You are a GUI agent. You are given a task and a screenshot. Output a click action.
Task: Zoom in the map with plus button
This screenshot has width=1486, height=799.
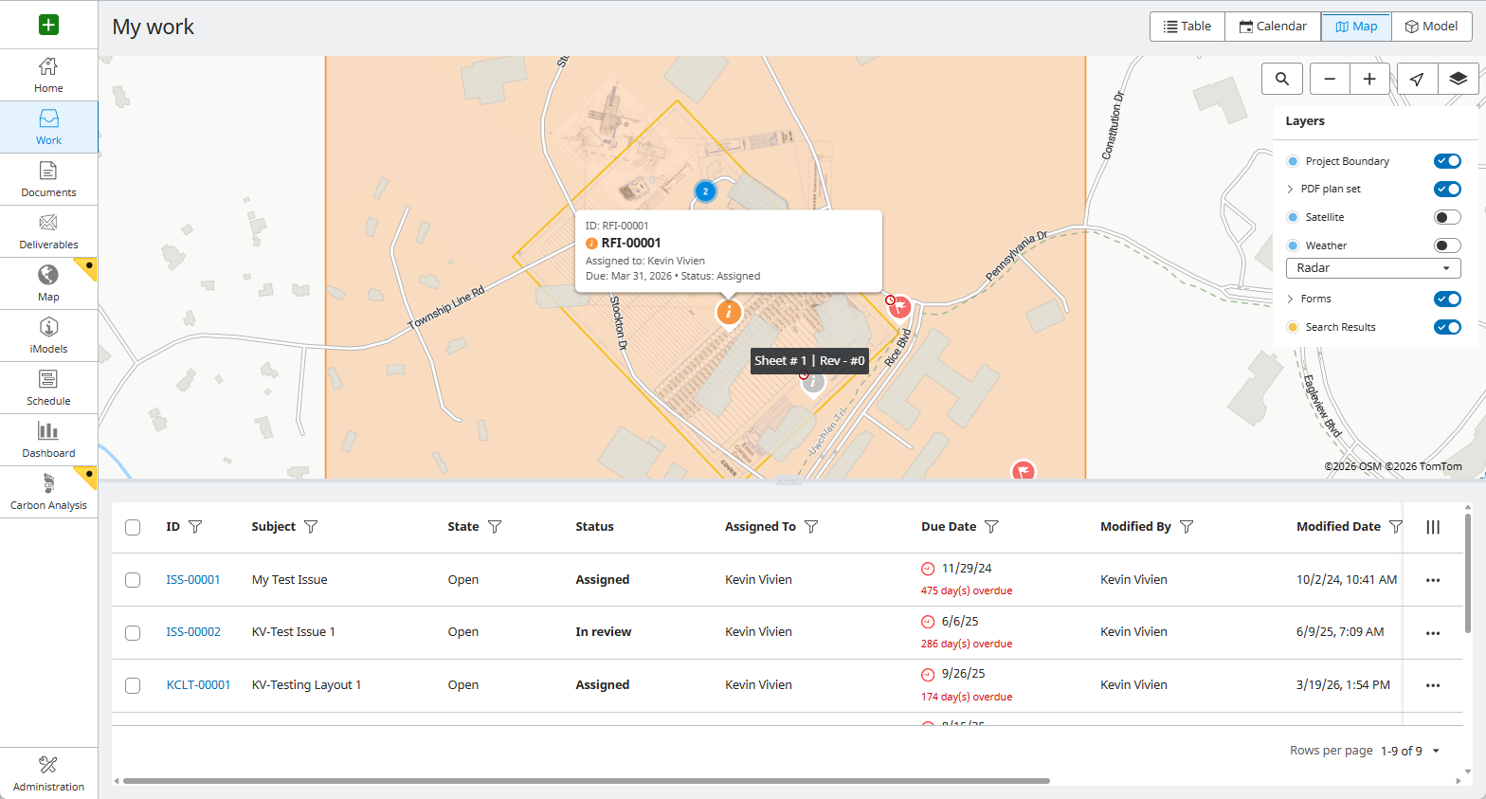pyautogui.click(x=1369, y=79)
